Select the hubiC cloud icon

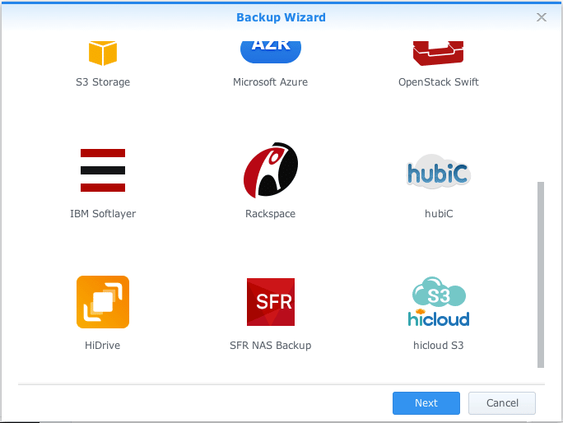(439, 171)
